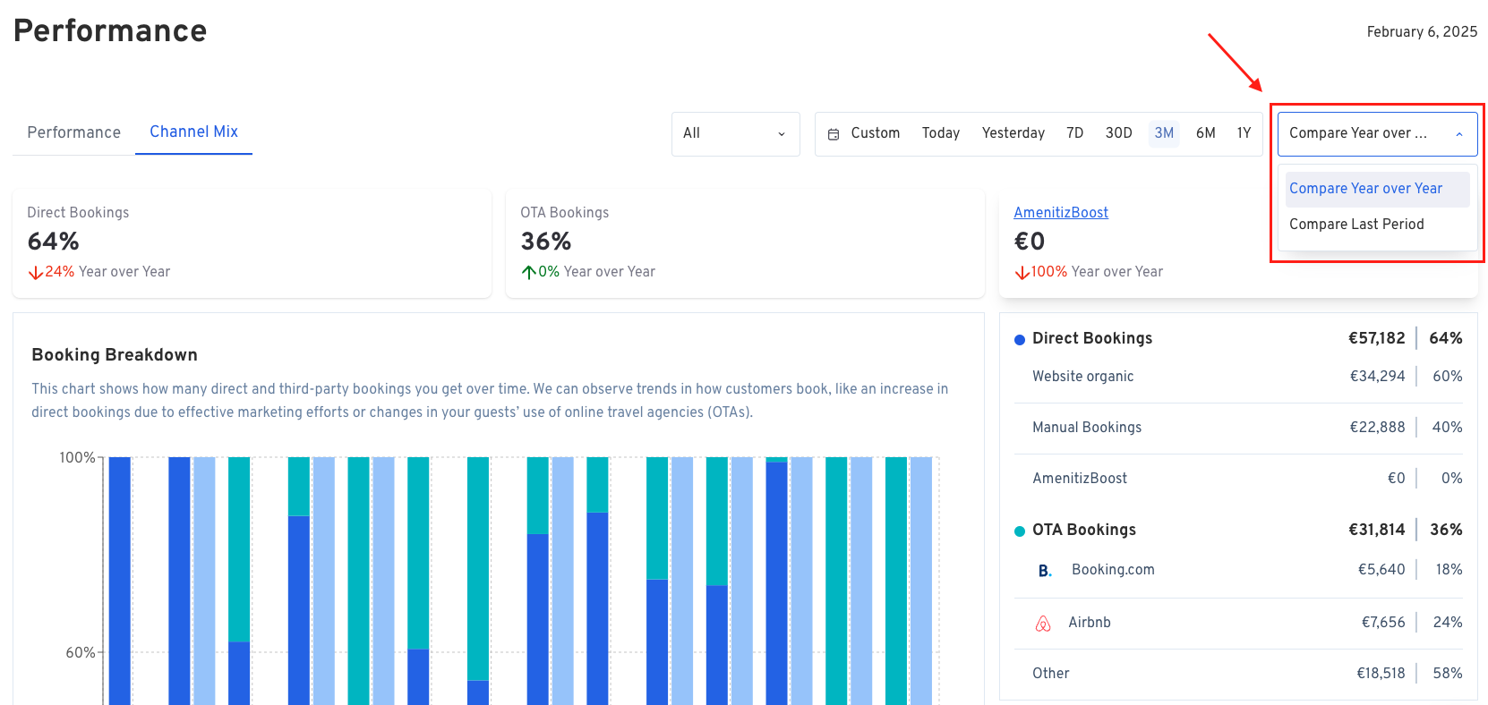Select the Today range
This screenshot has height=705, width=1488.
click(940, 132)
